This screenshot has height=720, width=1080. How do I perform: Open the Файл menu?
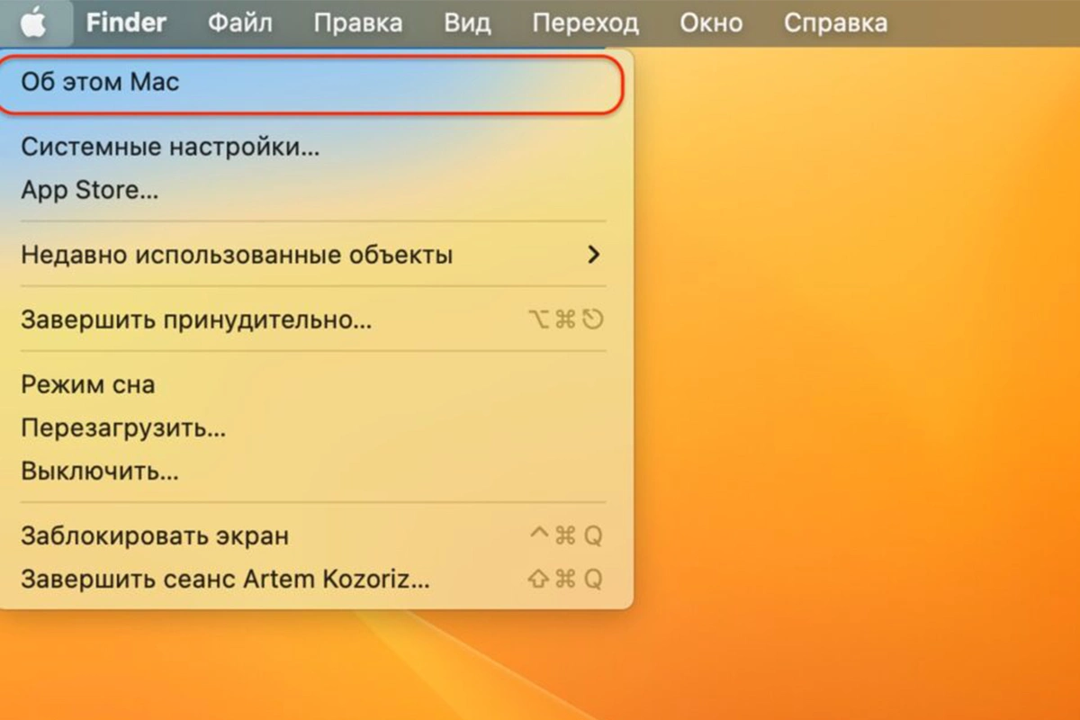tap(240, 22)
